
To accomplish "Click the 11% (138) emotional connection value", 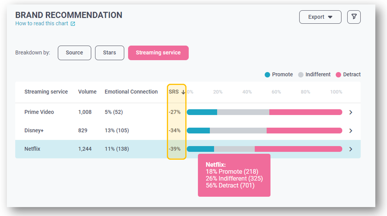I will point(117,149).
